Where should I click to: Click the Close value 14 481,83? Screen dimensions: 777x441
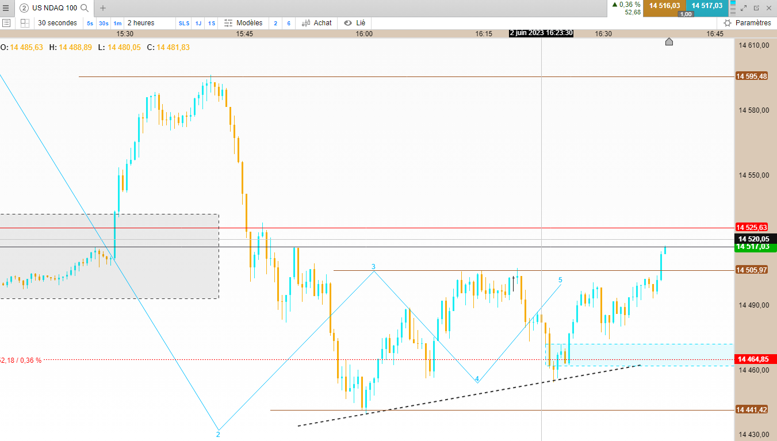pos(173,47)
